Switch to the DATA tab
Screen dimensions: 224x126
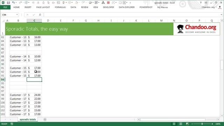pyautogui.click(x=73, y=7)
